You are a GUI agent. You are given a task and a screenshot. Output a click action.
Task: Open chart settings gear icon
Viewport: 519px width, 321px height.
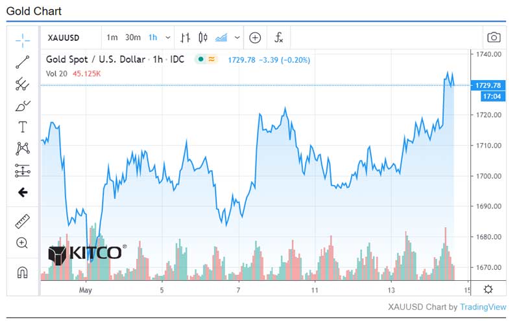click(489, 289)
